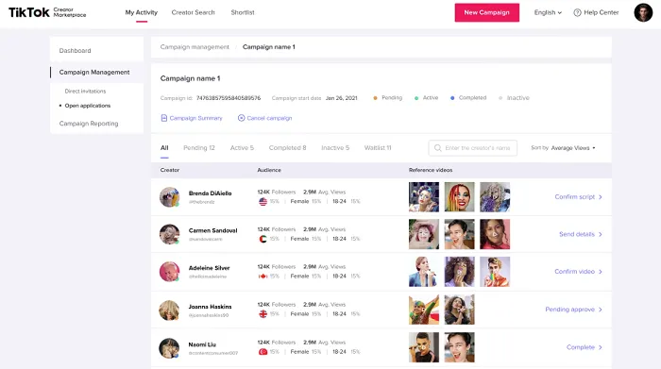The height and width of the screenshot is (369, 661).
Task: Open Campaign Reporting in sidebar
Action: (x=89, y=124)
